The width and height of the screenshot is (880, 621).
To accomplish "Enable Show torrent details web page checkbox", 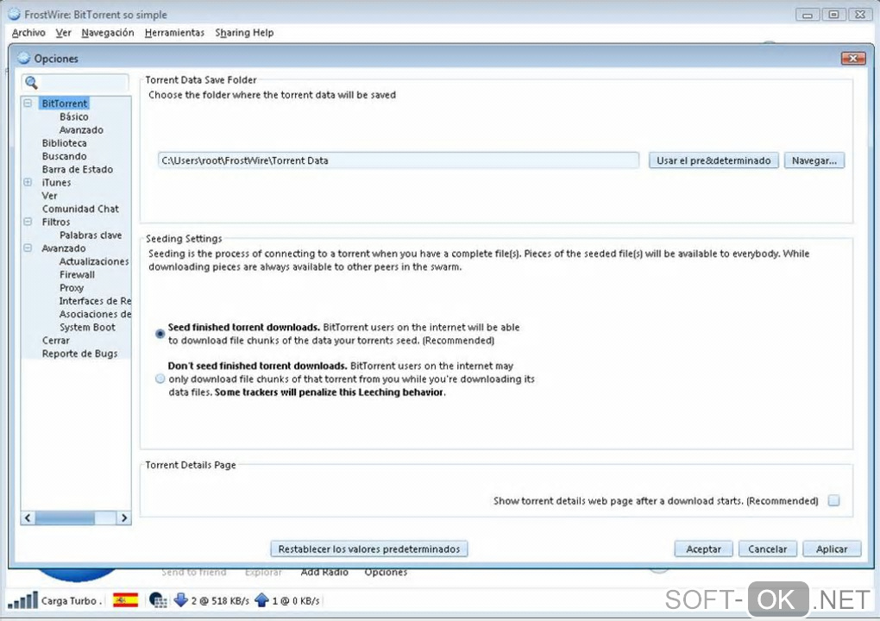I will coord(834,500).
